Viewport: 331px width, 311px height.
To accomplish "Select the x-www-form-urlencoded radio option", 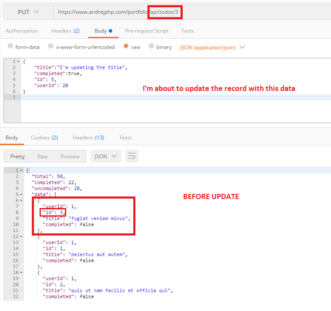I will [x=51, y=46].
